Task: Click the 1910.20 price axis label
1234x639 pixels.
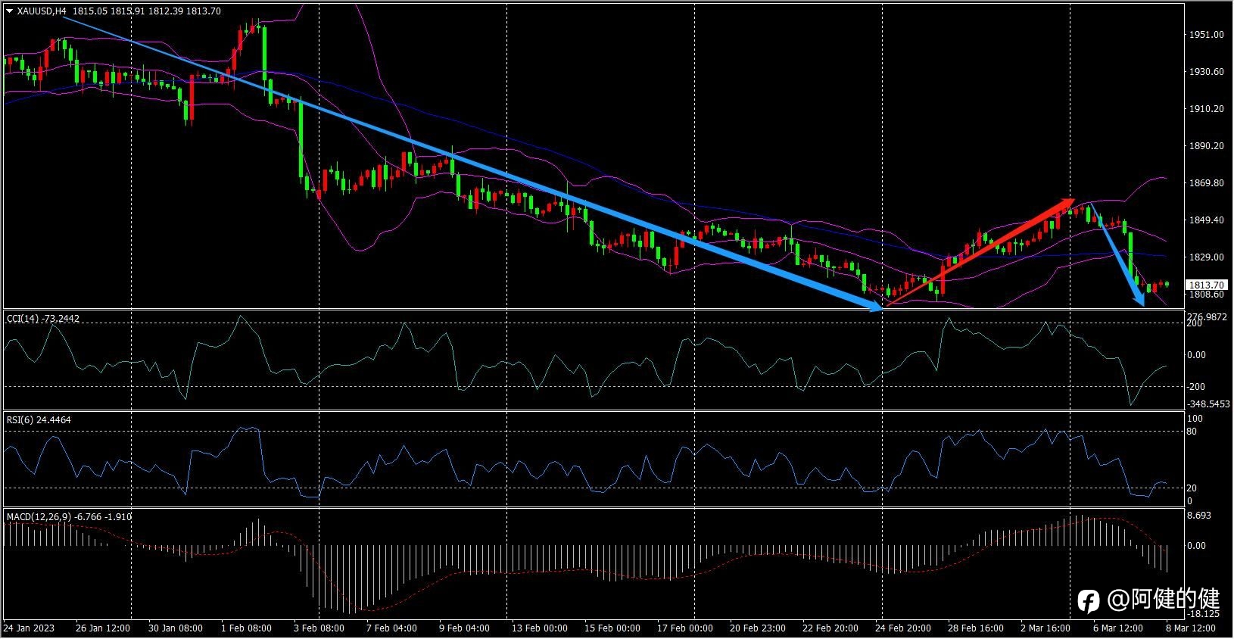Action: [1207, 109]
